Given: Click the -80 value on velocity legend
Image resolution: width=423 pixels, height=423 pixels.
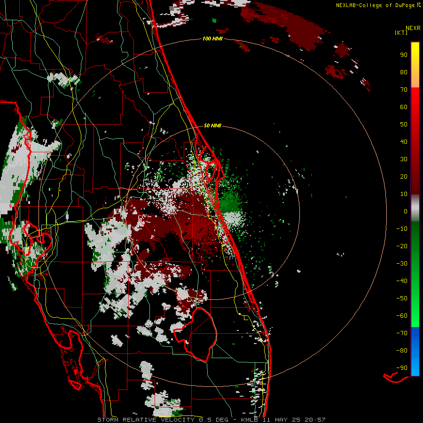Looking at the screenshot, I should [402, 351].
